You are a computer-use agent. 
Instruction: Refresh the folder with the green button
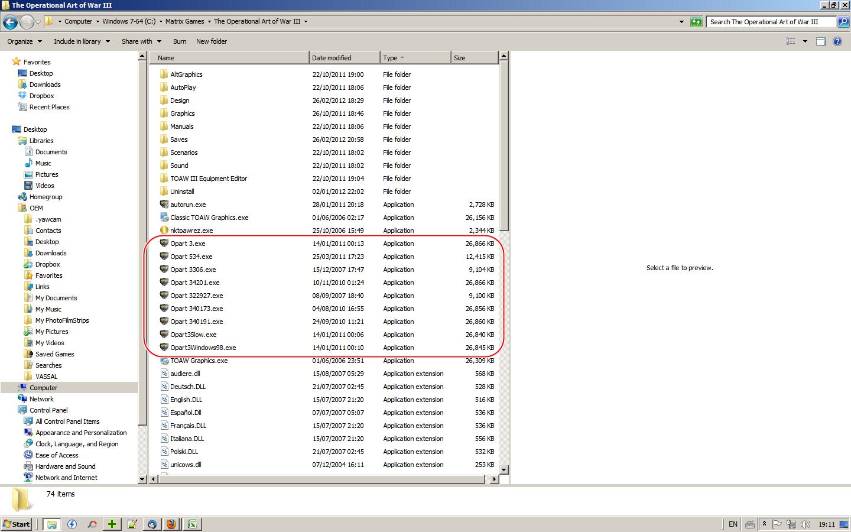tap(696, 22)
